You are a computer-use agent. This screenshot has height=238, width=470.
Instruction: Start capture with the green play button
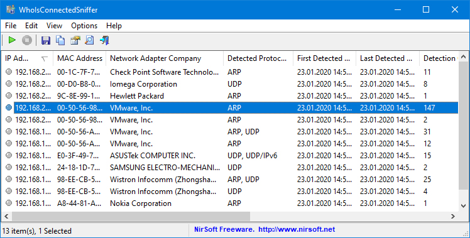pos(12,40)
